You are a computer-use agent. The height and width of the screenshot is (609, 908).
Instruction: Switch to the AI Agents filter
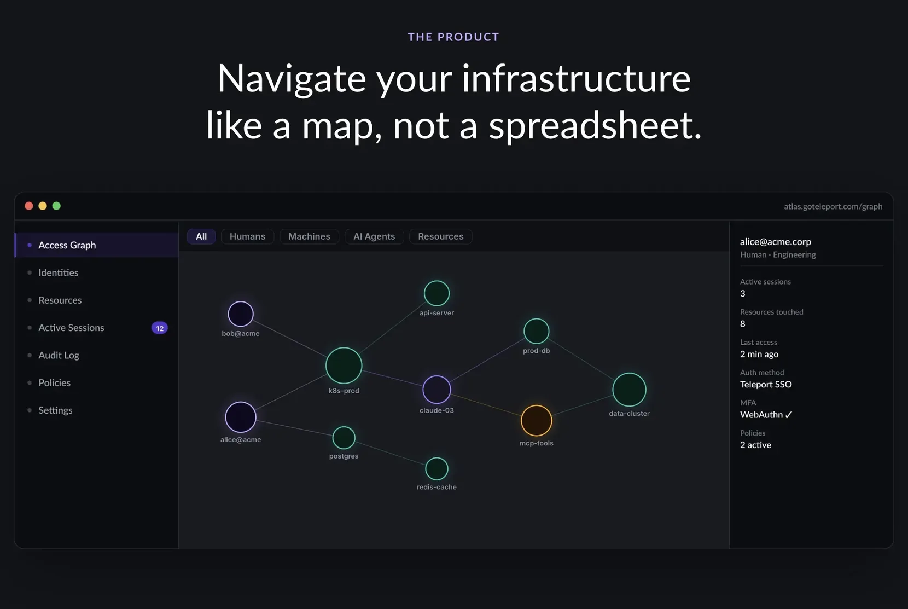pos(374,236)
